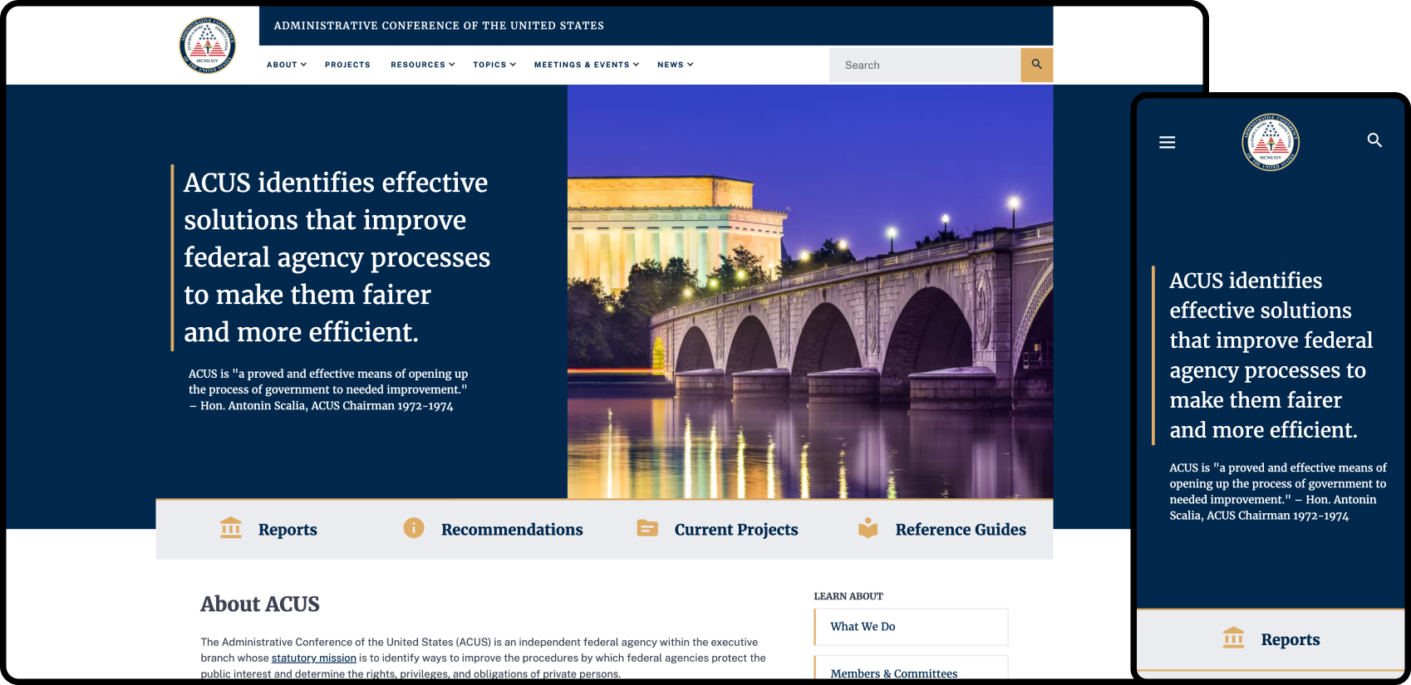Follow the statutory mission hyperlink
This screenshot has width=1411, height=685.
(314, 658)
